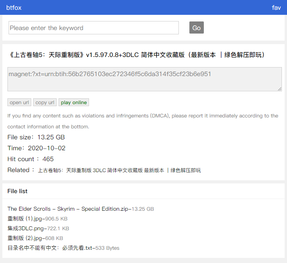Click the Go search button
Screen dimensions: 287x263
pos(196,28)
